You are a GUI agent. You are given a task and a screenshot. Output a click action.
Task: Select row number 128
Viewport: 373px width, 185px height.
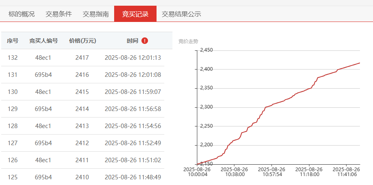[x=13, y=126]
